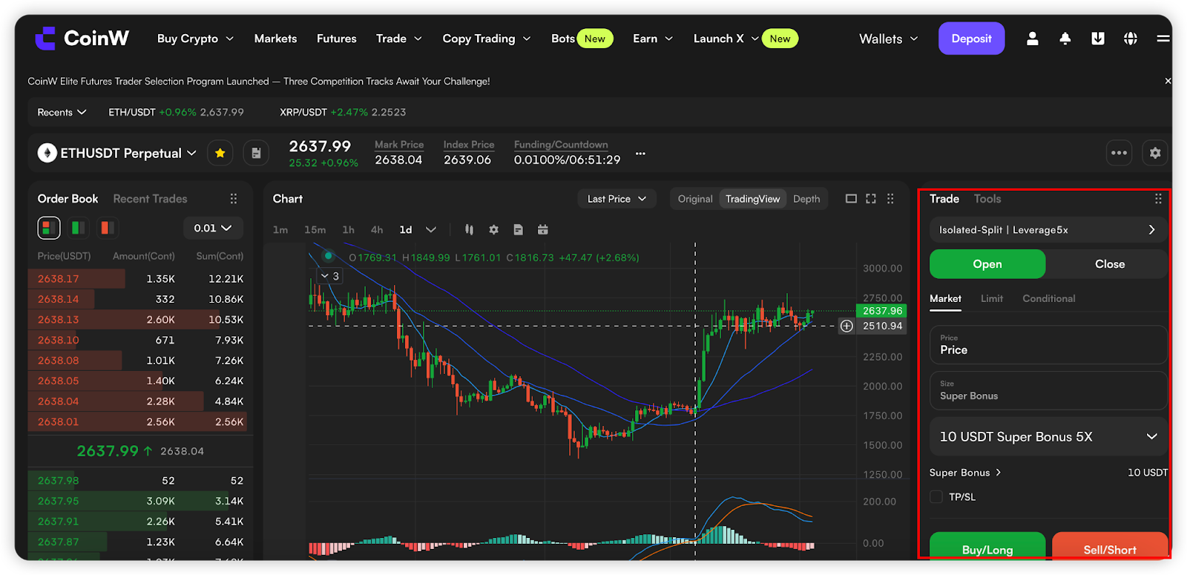
Task: Dismiss the announcement banner with X
Action: point(1168,81)
